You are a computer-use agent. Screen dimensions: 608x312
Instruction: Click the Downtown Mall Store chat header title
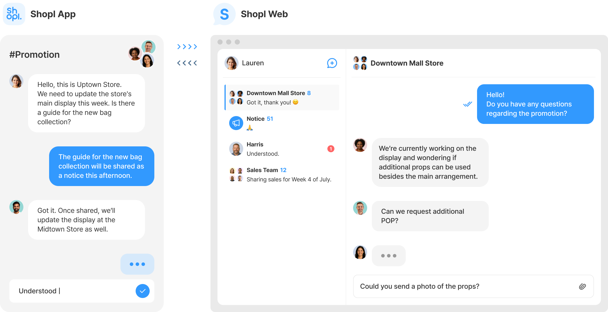coord(407,63)
